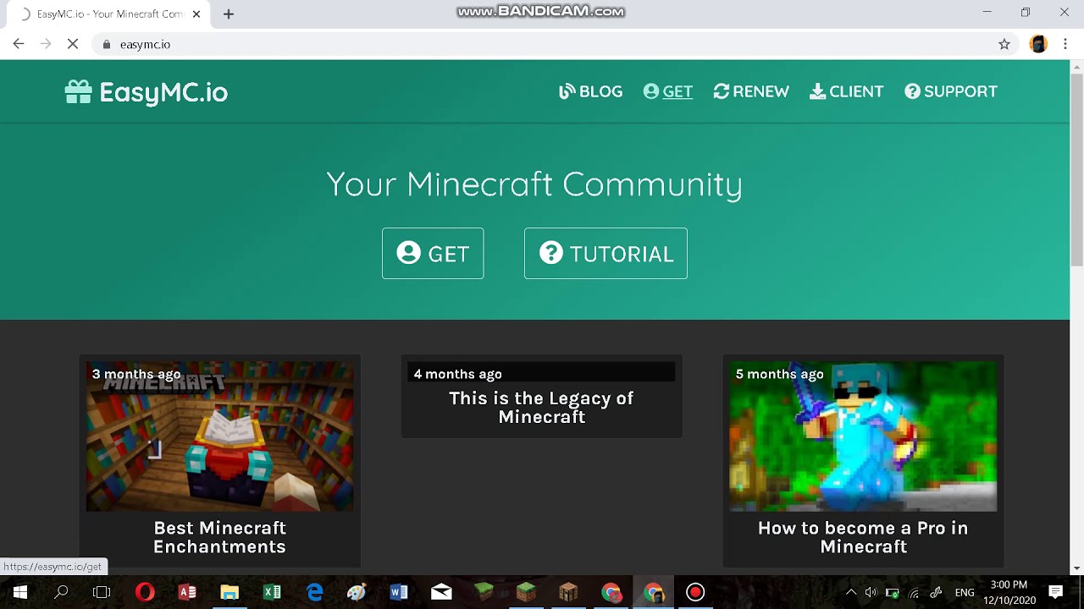
Task: Click scrollbar down arrow
Action: click(x=1077, y=568)
